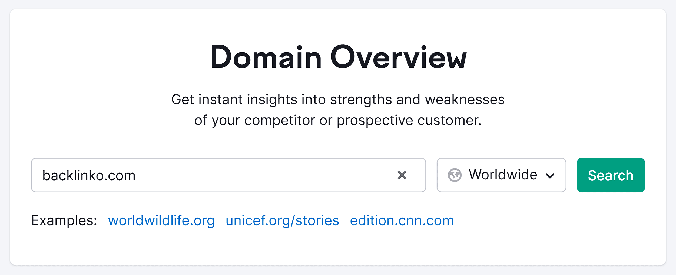Viewport: 676px width, 275px height.
Task: Click the words "prospective customer" in the subtitle
Action: (x=409, y=120)
